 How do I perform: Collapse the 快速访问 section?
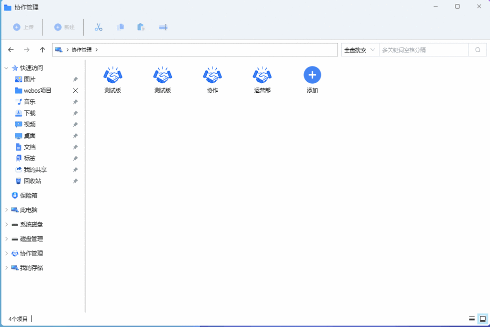6,68
